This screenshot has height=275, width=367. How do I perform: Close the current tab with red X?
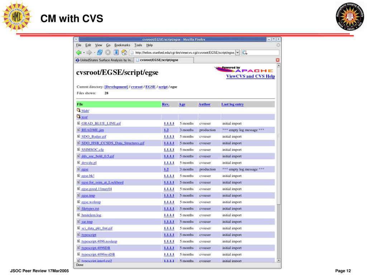point(278,60)
